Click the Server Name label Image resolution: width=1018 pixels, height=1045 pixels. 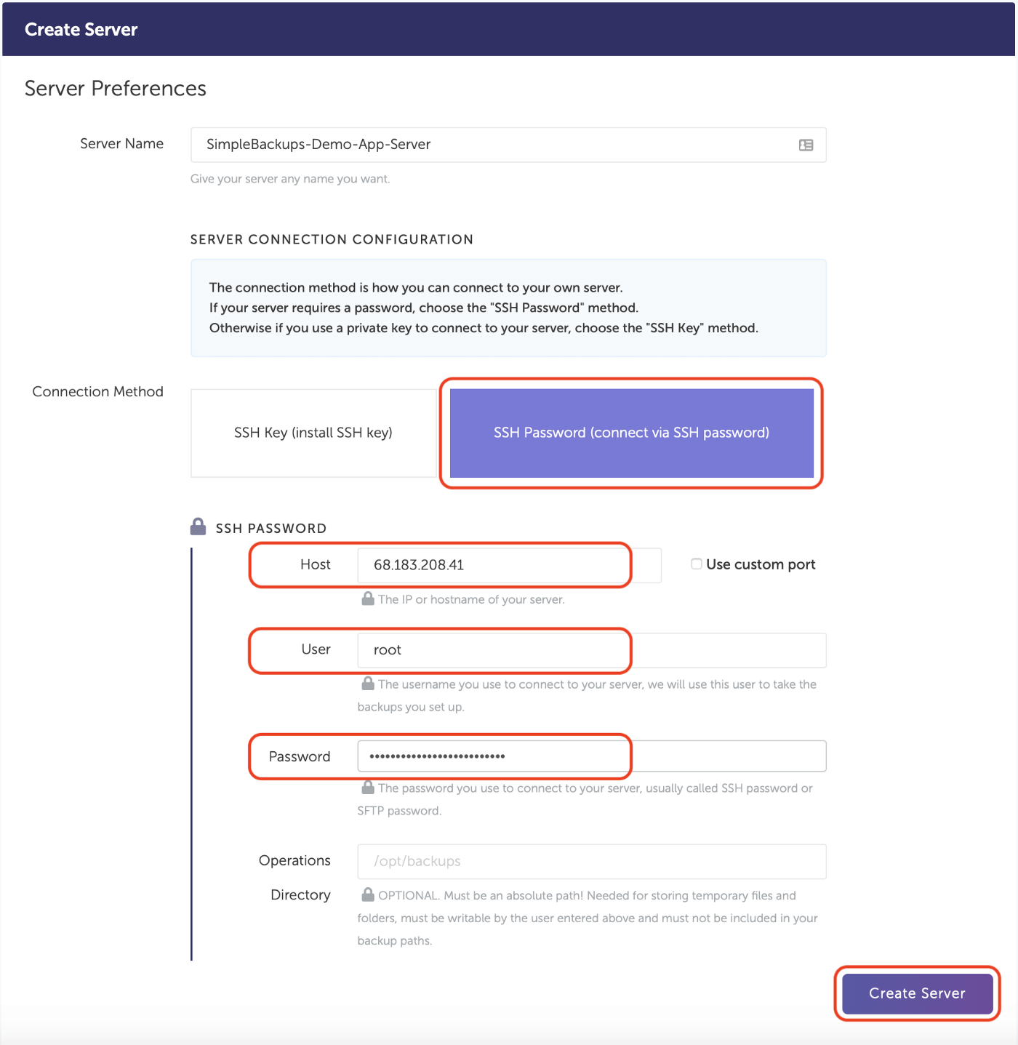[121, 144]
